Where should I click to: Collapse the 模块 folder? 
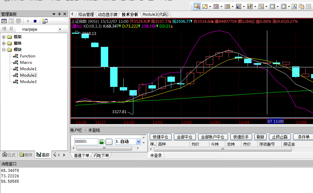coord(4,50)
